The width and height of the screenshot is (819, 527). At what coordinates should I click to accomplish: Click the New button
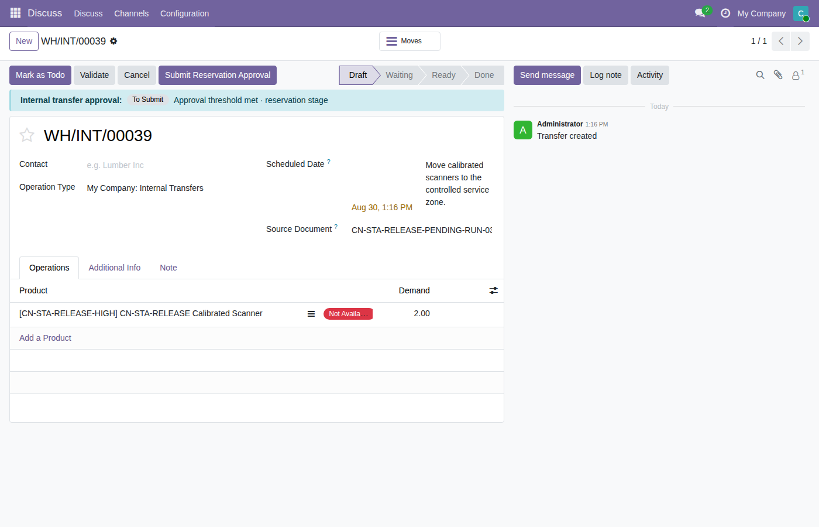24,41
